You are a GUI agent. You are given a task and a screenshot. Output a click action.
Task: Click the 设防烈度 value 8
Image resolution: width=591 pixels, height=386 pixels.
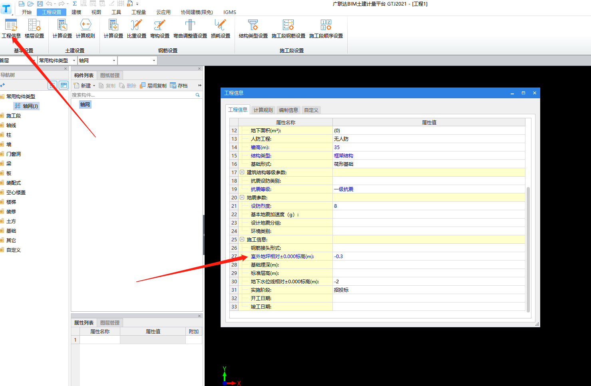[x=429, y=206]
